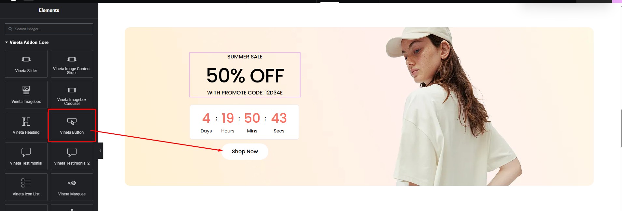The width and height of the screenshot is (622, 211).
Task: Select the Vineta Button widget
Action: [x=72, y=125]
